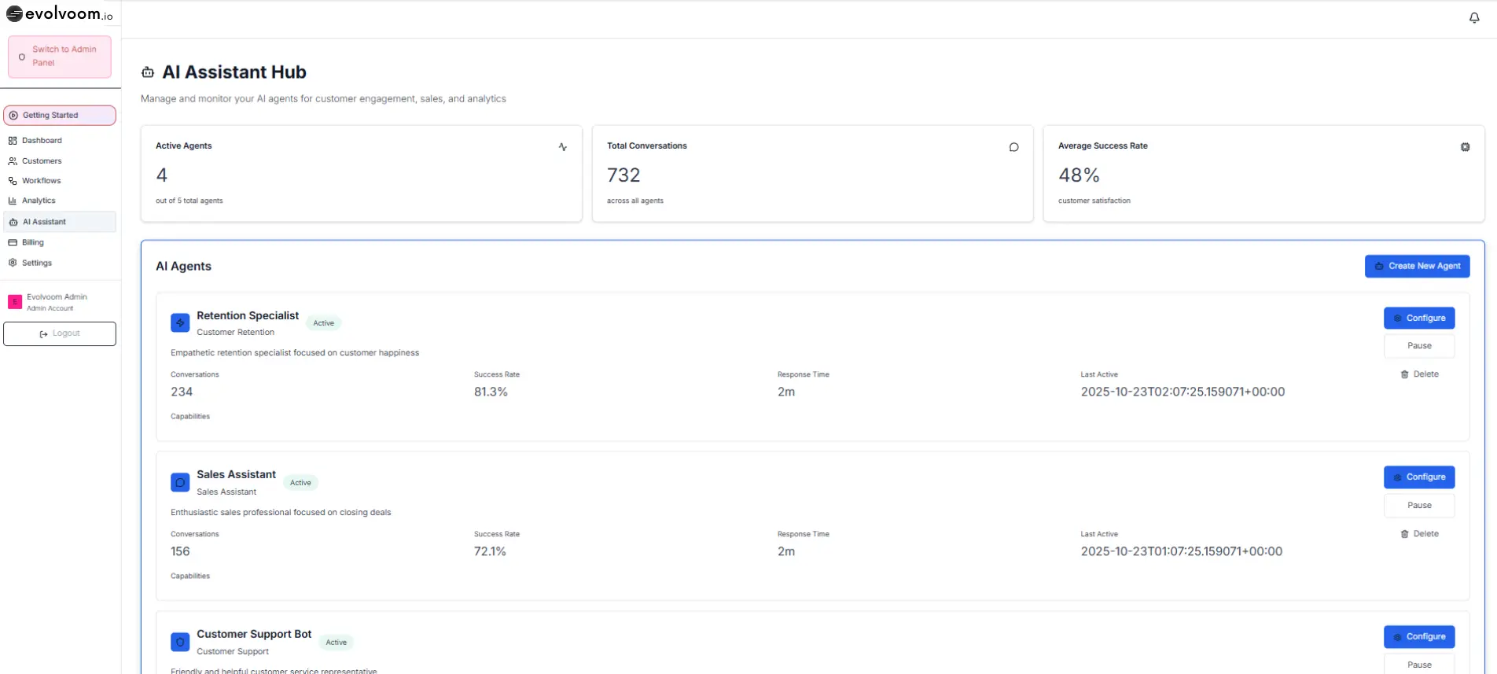Open the Billing page
Screen dimensions: 1497x674
(x=60, y=243)
